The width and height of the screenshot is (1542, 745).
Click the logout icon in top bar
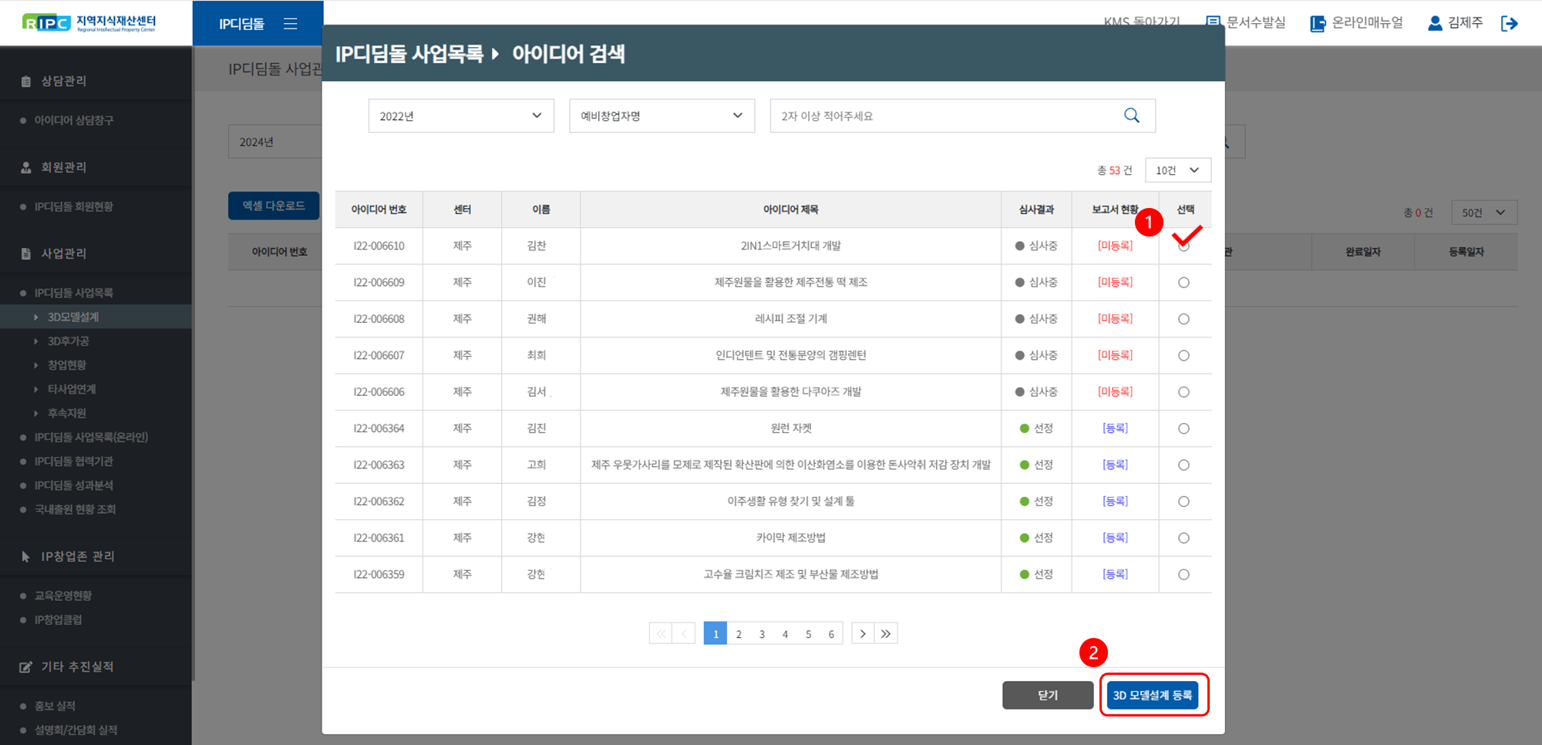pyautogui.click(x=1509, y=24)
